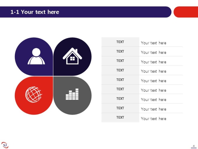Select the red rounded bar in header
Image resolution: width=198 pixels, height=149 pixels.
186,12
